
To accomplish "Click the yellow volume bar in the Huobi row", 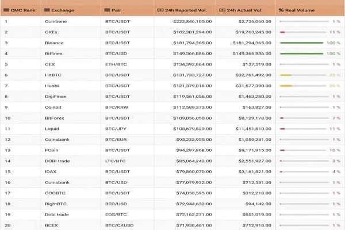I will point(286,86).
